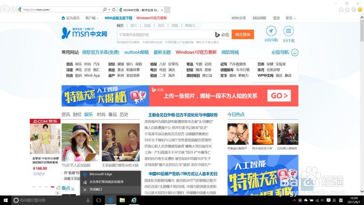This screenshot has height=205, width=364.
Task: Click MSN桌面主题下载 link
Action: (118, 18)
